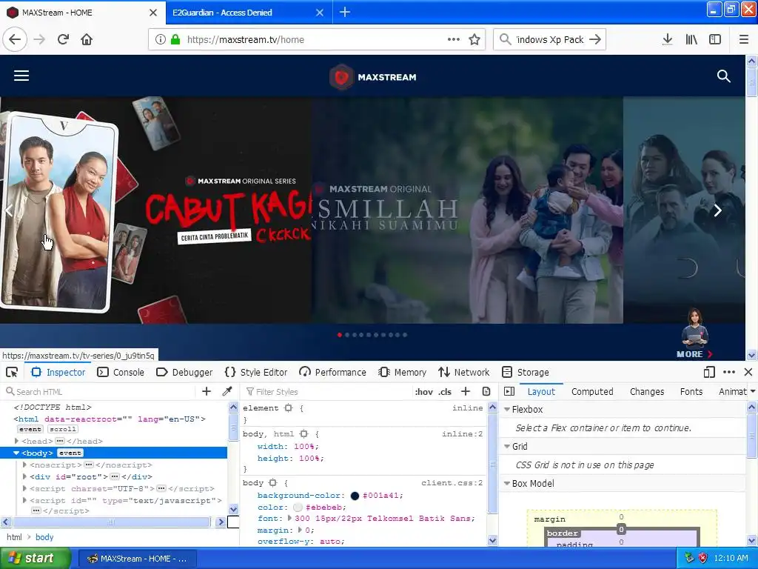Go to previous carousel slide arrow
This screenshot has height=569, width=758.
tap(9, 210)
